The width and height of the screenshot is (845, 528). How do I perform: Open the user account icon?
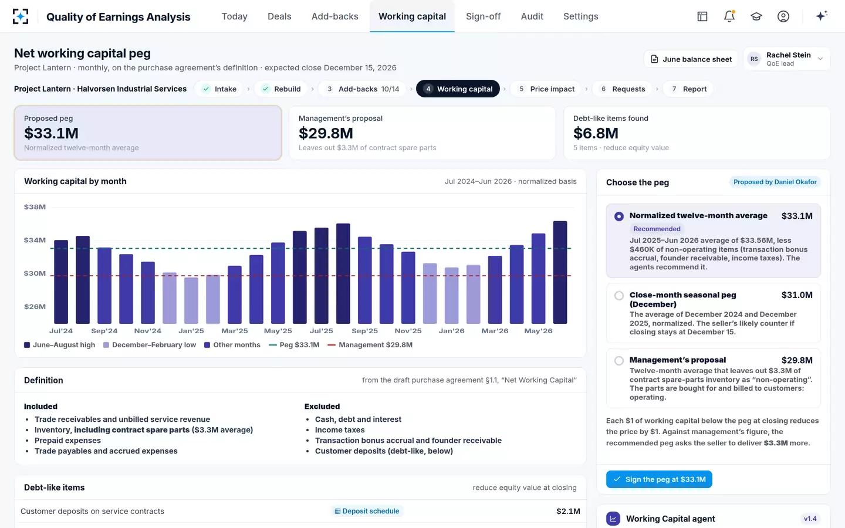[x=783, y=16]
